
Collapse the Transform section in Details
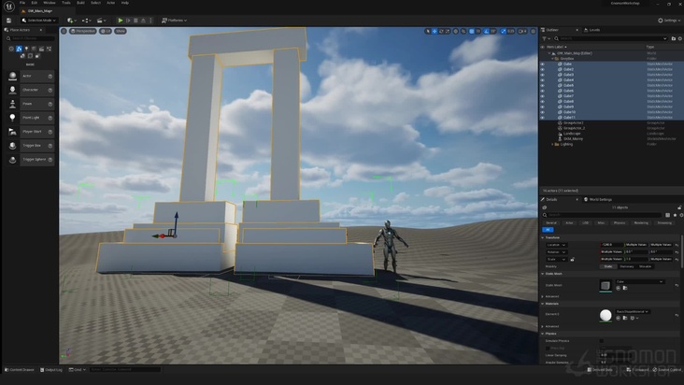[x=543, y=237]
